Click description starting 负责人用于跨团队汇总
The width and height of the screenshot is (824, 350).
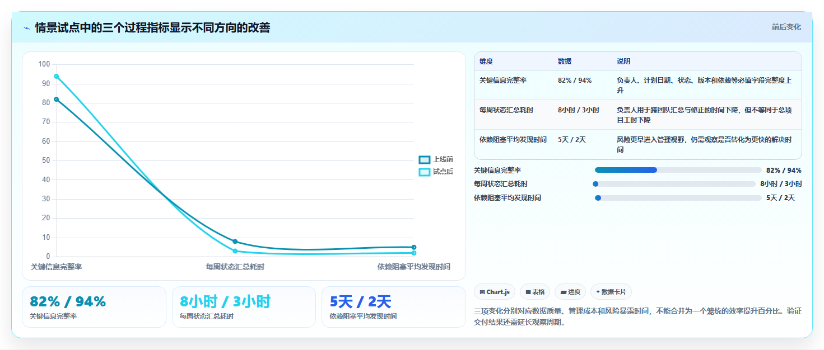point(705,115)
